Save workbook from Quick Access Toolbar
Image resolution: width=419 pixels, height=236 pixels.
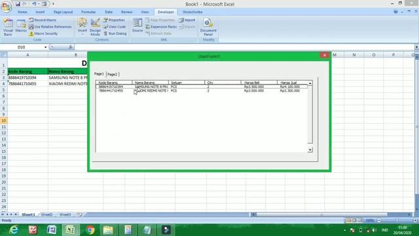coord(18,4)
